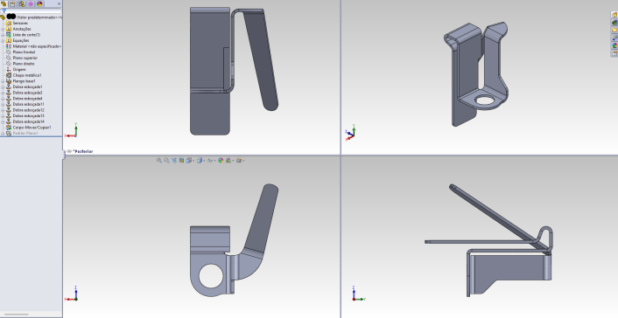The width and height of the screenshot is (618, 318).
Task: Click the feature tree filter field
Action: 32,11
